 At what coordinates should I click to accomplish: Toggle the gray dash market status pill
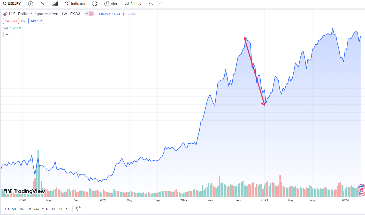(x=87, y=14)
